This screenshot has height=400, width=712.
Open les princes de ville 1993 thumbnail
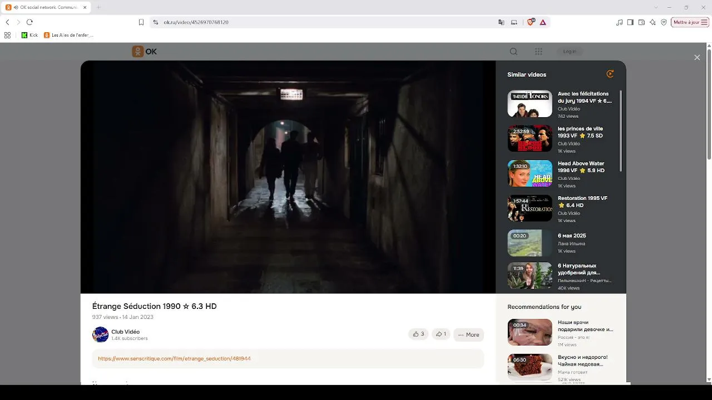(x=530, y=138)
